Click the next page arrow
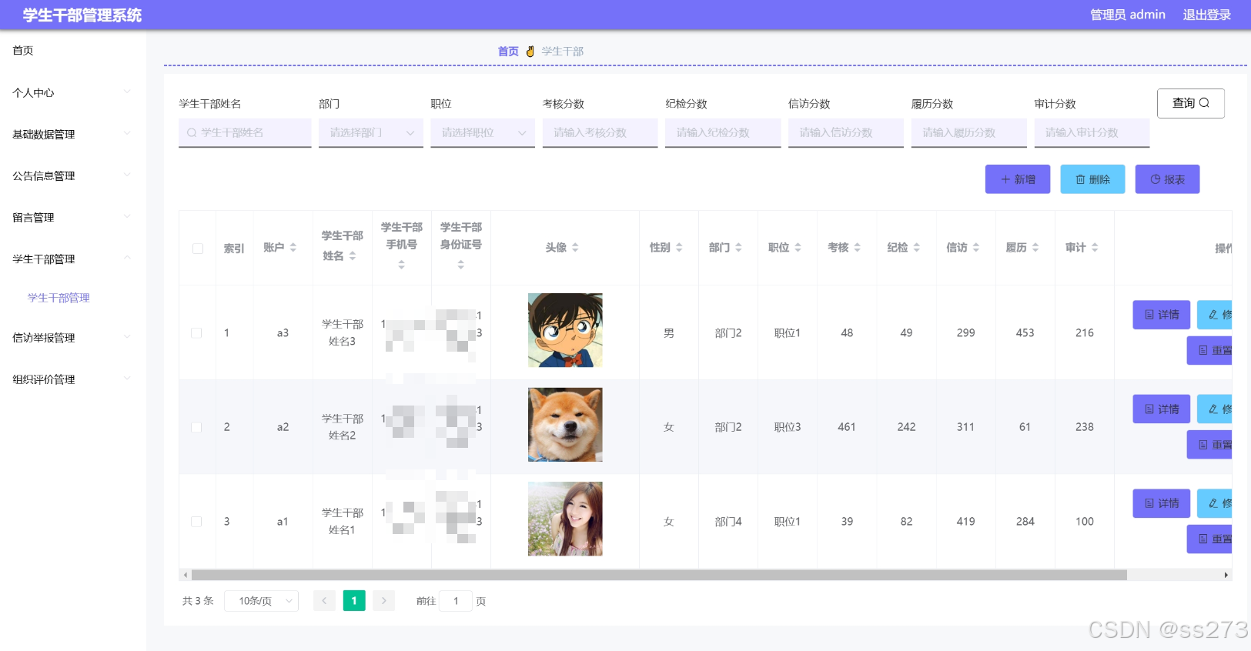The height and width of the screenshot is (651, 1251). pos(383,601)
